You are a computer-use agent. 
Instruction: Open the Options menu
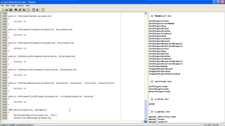20,6
